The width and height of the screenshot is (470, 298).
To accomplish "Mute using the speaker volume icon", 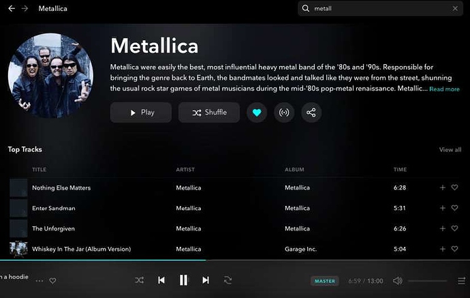I will 398,281.
